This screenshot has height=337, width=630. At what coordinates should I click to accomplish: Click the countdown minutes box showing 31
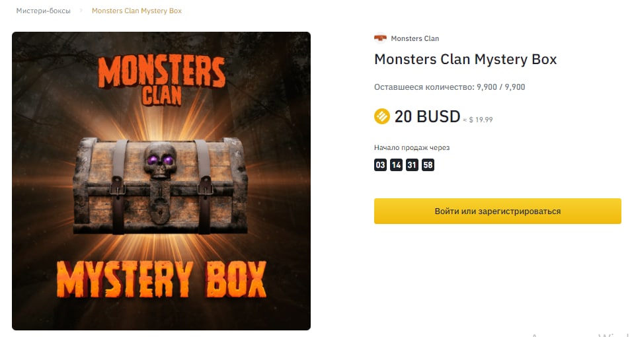(412, 165)
